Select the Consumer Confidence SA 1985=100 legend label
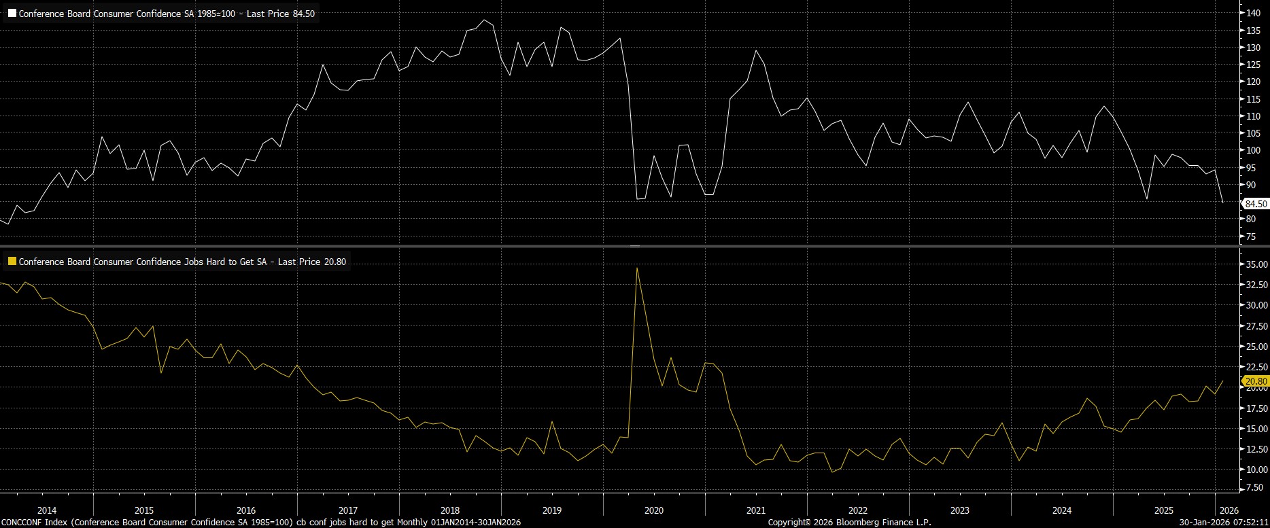The height and width of the screenshot is (528, 1270). [167, 14]
